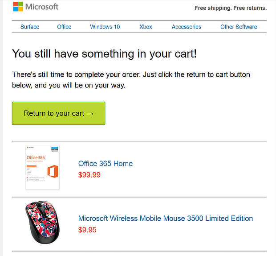Go to the Office navigation link

(x=64, y=27)
